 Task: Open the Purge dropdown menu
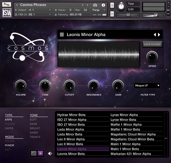tap(99, 10)
